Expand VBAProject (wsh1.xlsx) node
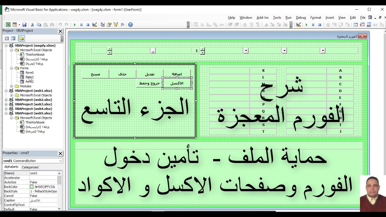The width and height of the screenshot is (386, 217). point(7,91)
